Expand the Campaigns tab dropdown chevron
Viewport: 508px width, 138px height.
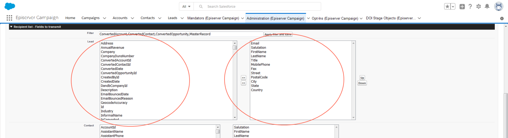tap(105, 18)
